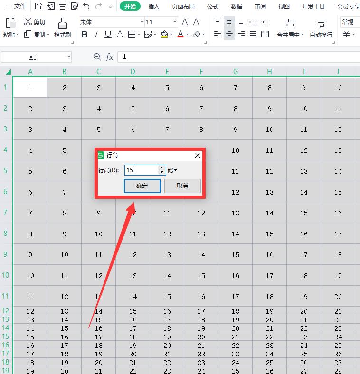Image resolution: width=360 pixels, height=374 pixels.
Task: Open the font name 宋体 dropdown
Action: (x=142, y=22)
